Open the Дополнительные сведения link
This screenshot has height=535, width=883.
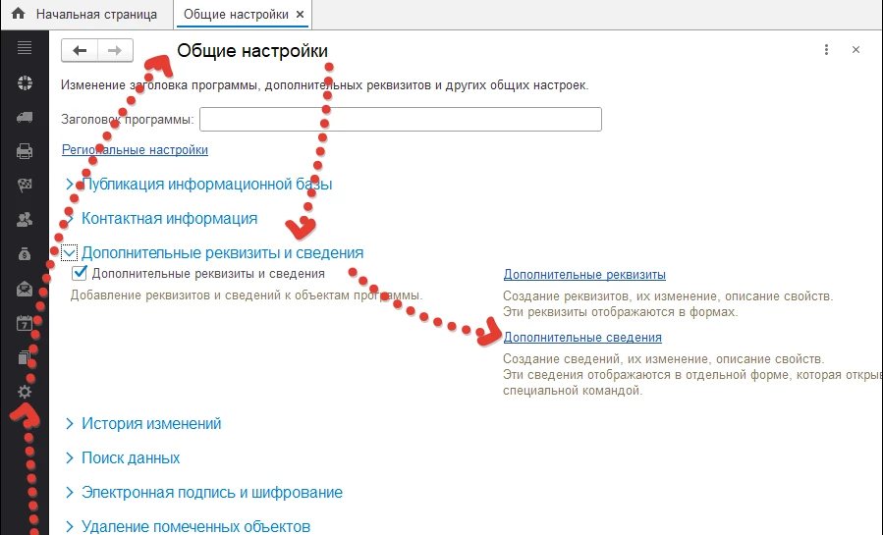(569, 338)
